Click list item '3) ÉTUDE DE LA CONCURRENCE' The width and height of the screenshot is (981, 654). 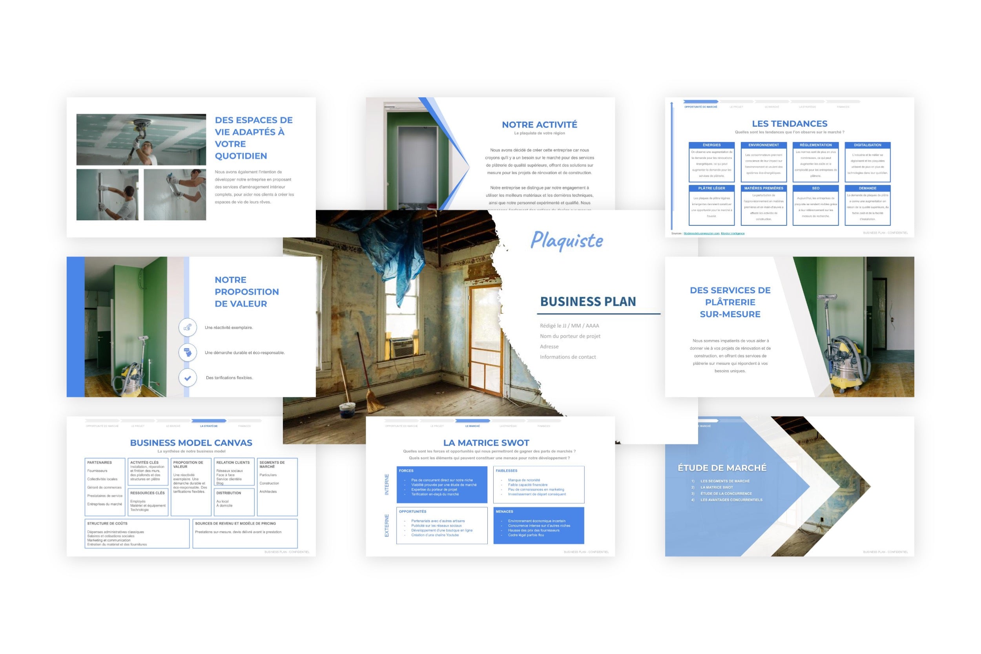coord(721,493)
